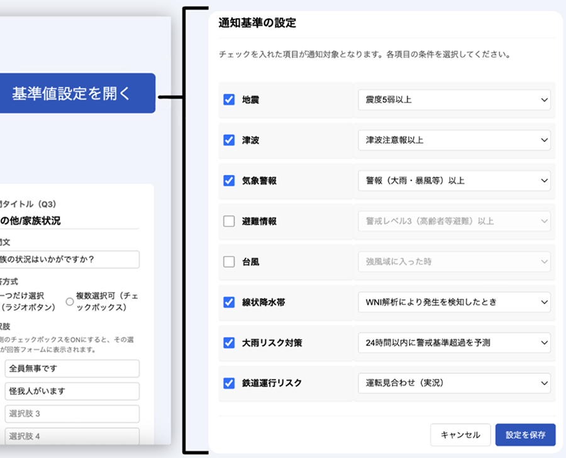Click the 通知基準の設定 heading
The image size is (566, 458).
click(x=257, y=23)
